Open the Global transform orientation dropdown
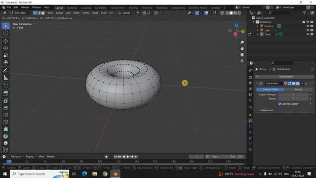This screenshot has height=178, width=316. point(126,13)
